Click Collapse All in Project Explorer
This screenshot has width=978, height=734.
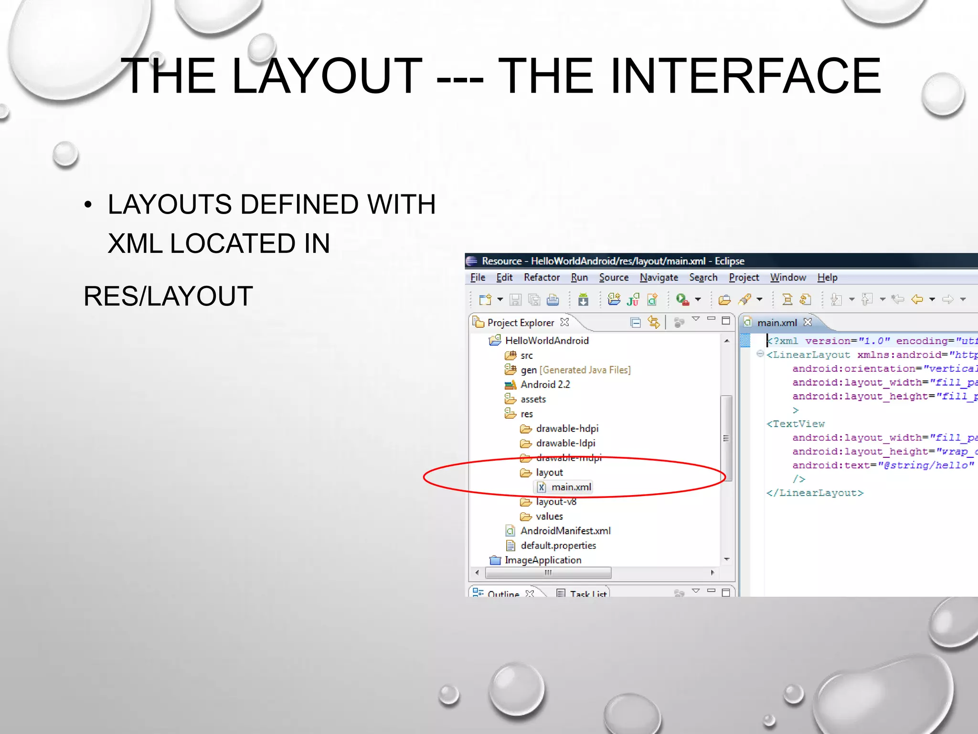pos(635,323)
